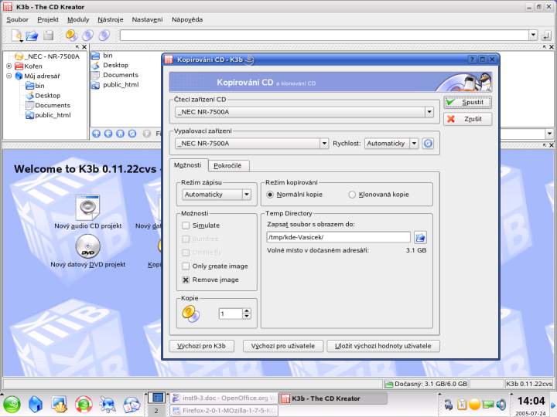The width and height of the screenshot is (557, 417).
Task: Click Uložit výchozí hodnoty uživatele button
Action: 383,346
